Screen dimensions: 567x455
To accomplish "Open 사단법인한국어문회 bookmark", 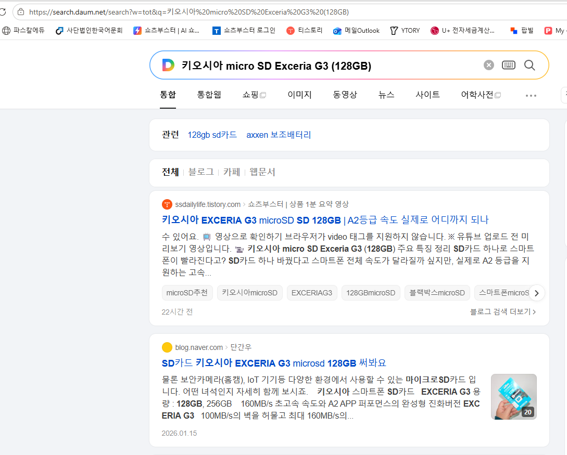I will [89, 30].
